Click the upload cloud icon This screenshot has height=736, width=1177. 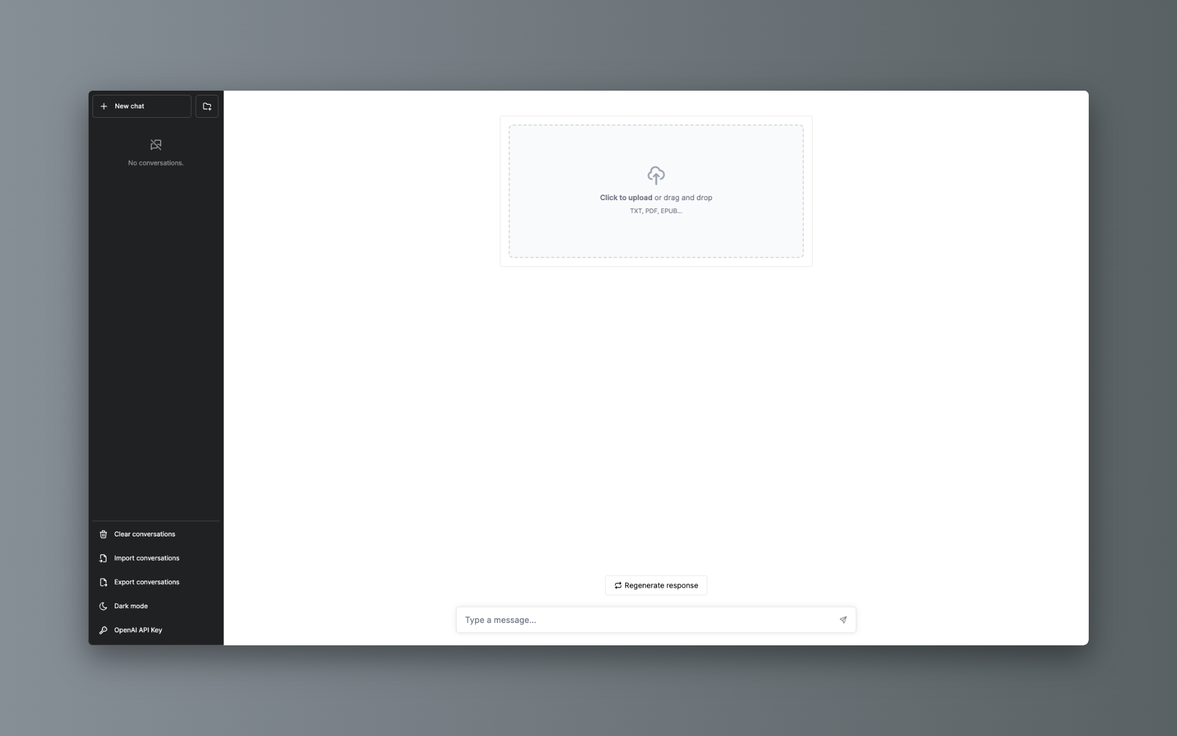(x=656, y=175)
